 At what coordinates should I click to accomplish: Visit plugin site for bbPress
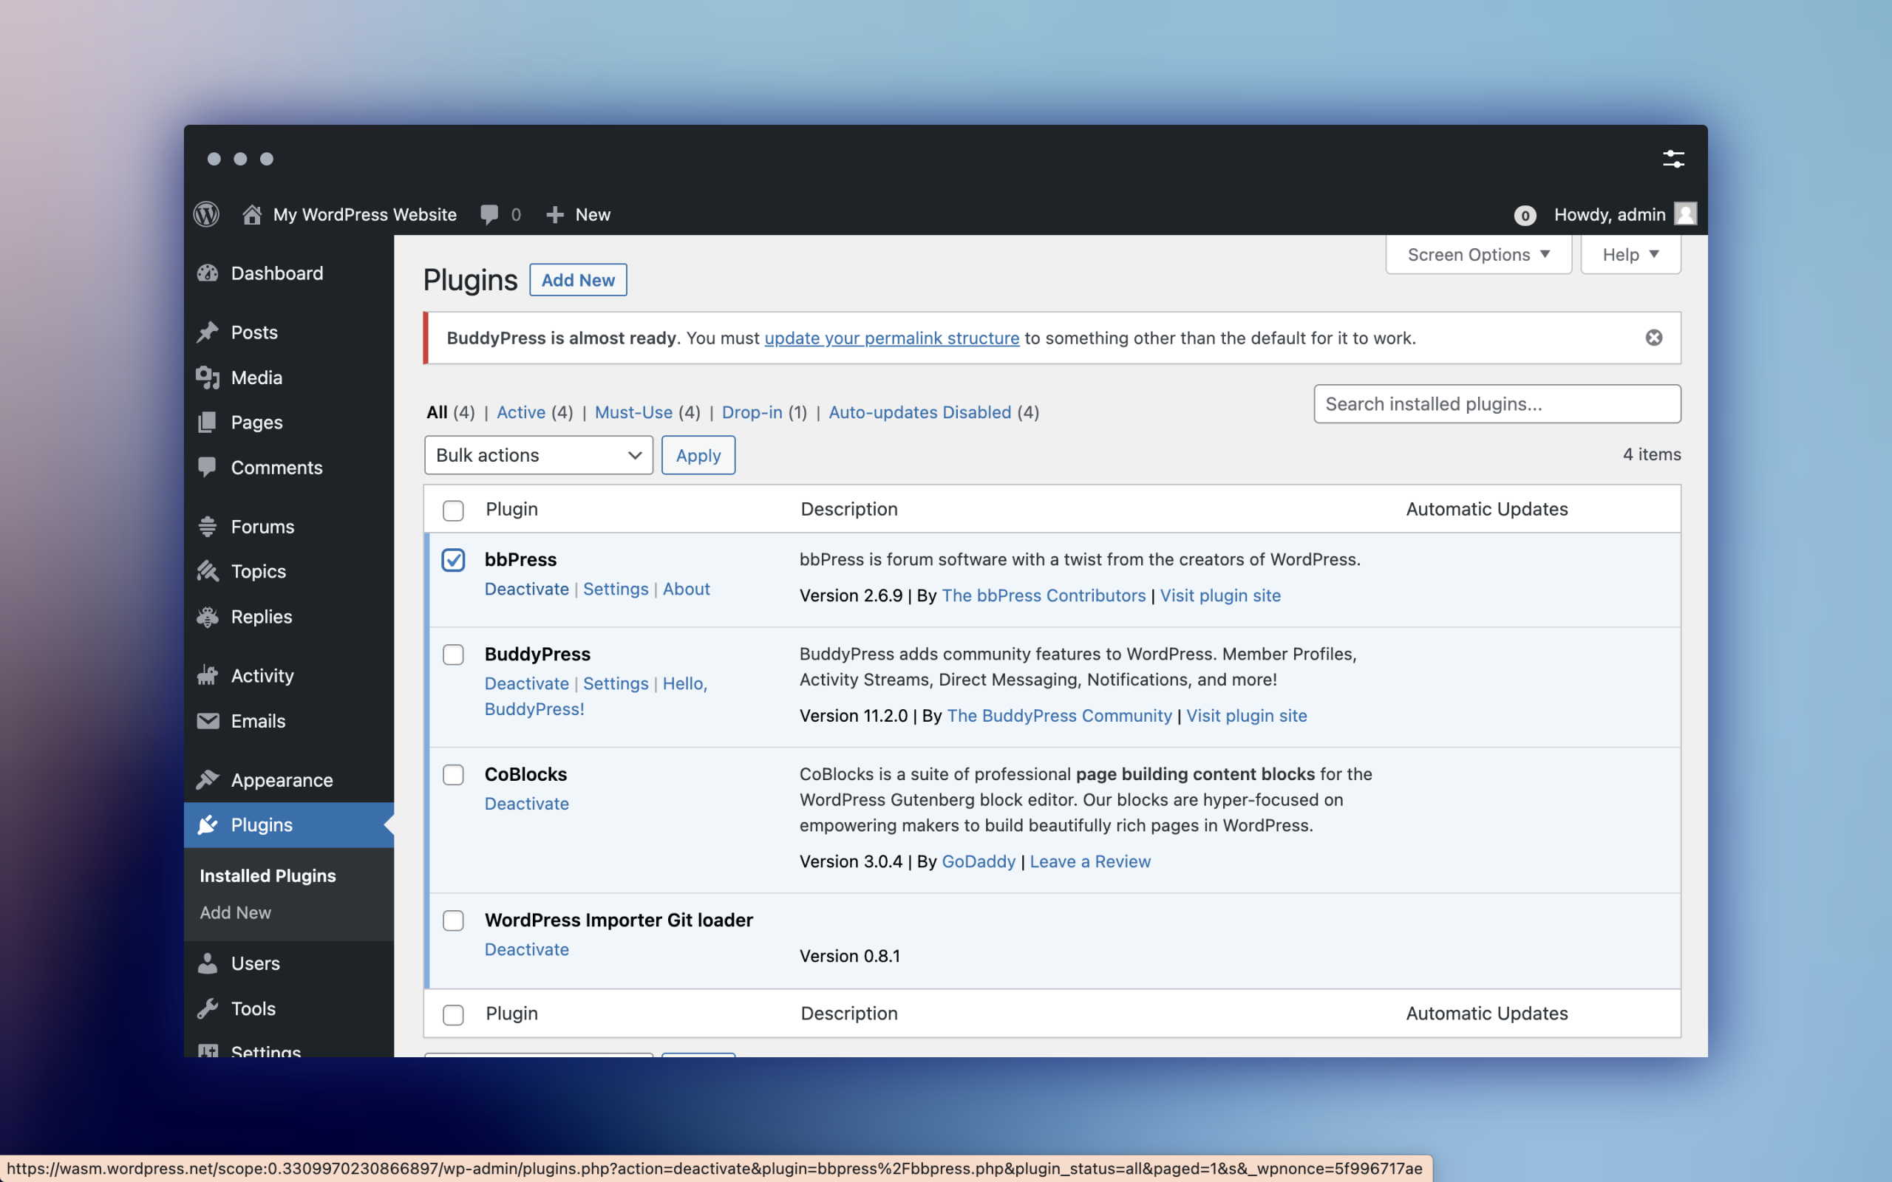[1220, 595]
